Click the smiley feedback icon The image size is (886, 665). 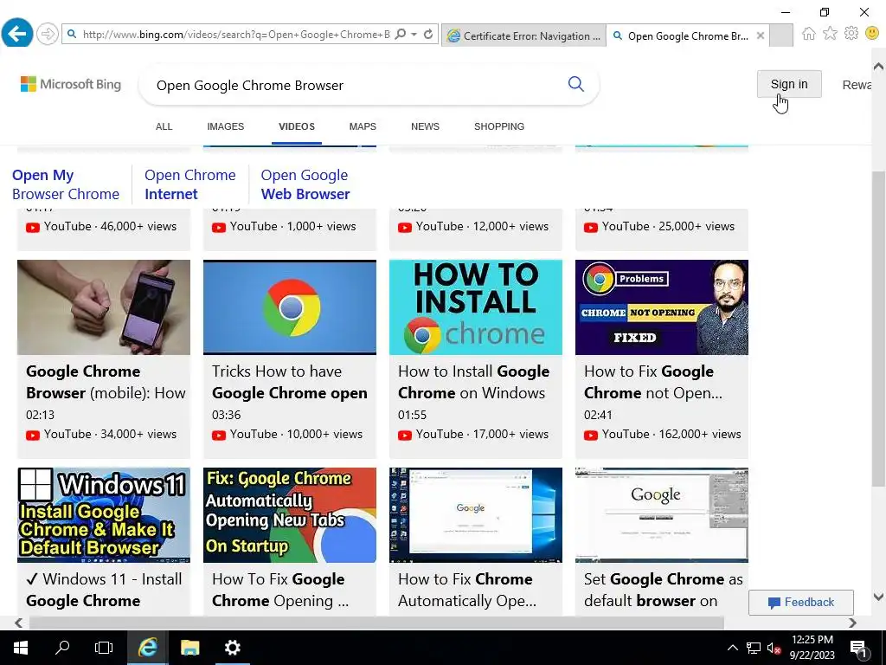tap(872, 34)
